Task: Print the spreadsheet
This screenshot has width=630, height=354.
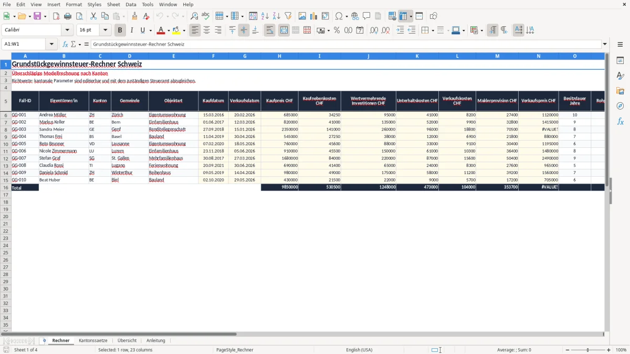Action: coord(68,16)
